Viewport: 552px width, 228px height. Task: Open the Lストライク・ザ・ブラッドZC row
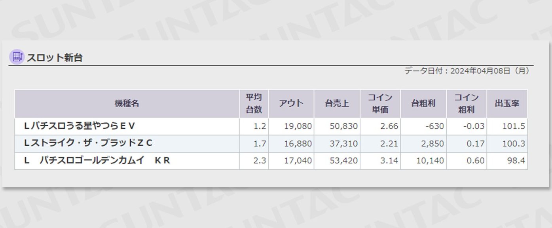click(x=271, y=144)
